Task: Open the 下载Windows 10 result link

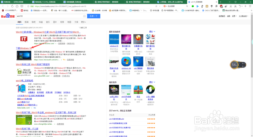Action: tap(24, 48)
